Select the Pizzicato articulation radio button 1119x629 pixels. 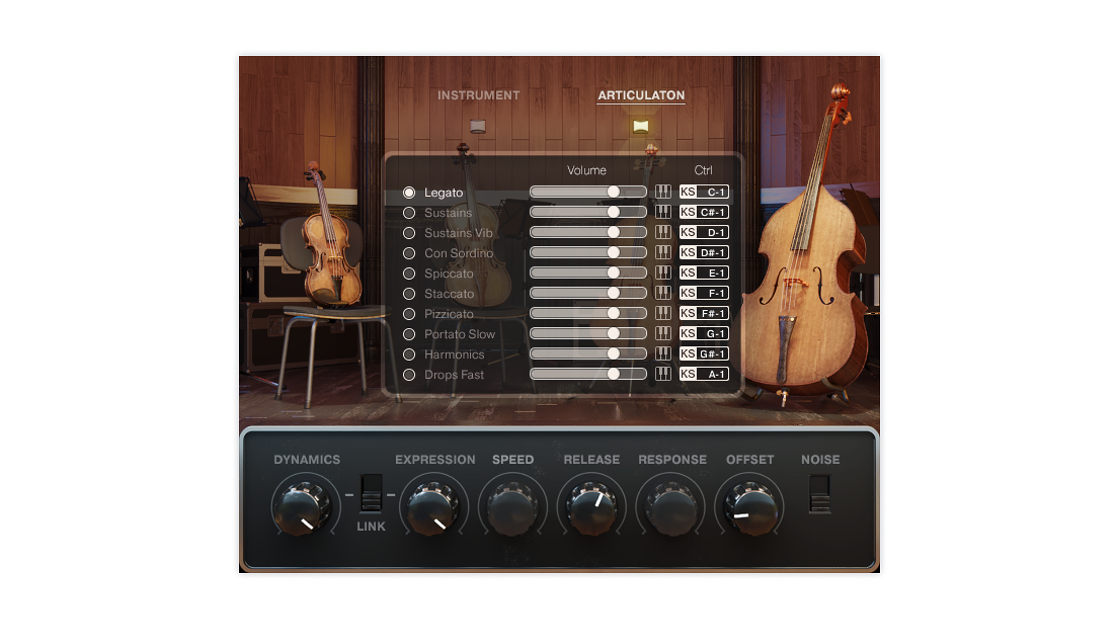pyautogui.click(x=409, y=314)
